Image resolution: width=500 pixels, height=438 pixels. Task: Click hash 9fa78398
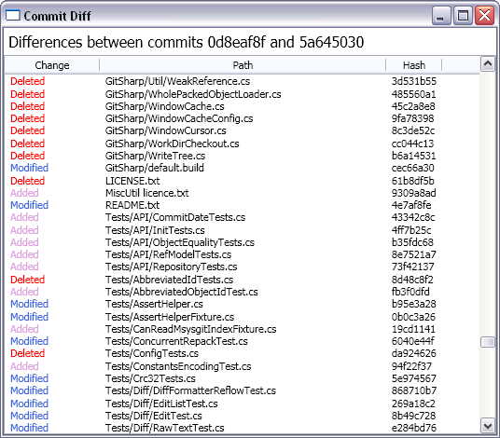pyautogui.click(x=412, y=118)
